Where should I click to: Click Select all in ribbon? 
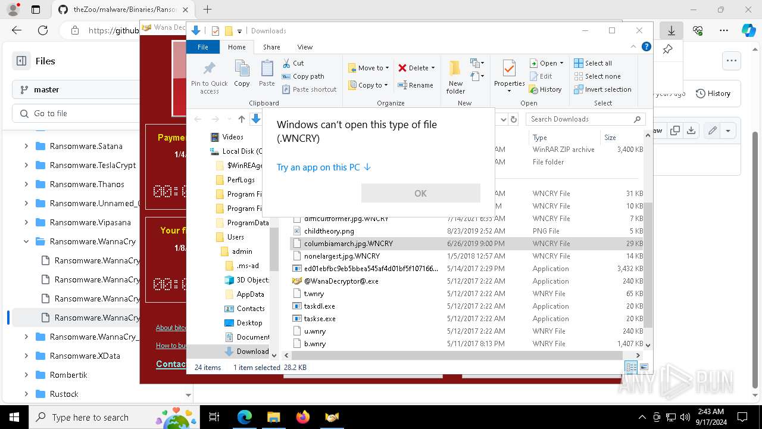(593, 63)
